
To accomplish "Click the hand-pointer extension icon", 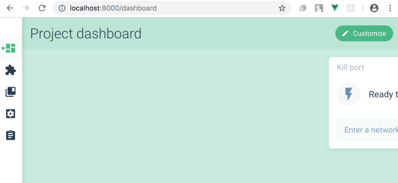I will tap(319, 8).
